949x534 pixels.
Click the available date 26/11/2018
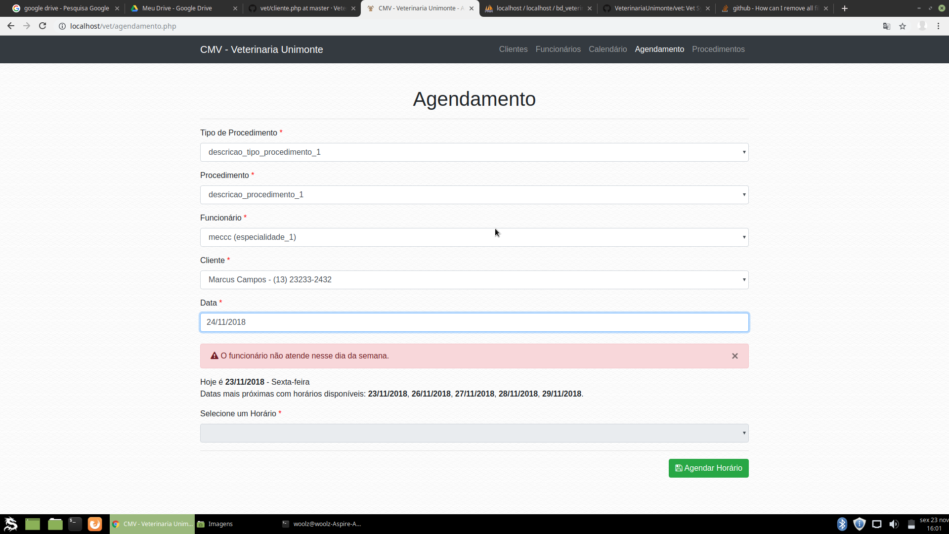coord(431,394)
